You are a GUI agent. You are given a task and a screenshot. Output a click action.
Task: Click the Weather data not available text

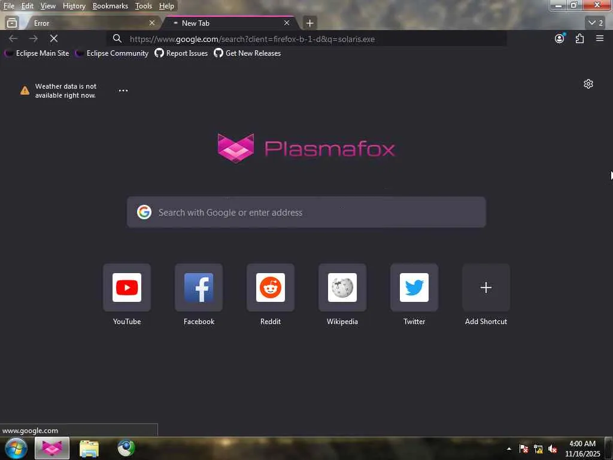(66, 91)
